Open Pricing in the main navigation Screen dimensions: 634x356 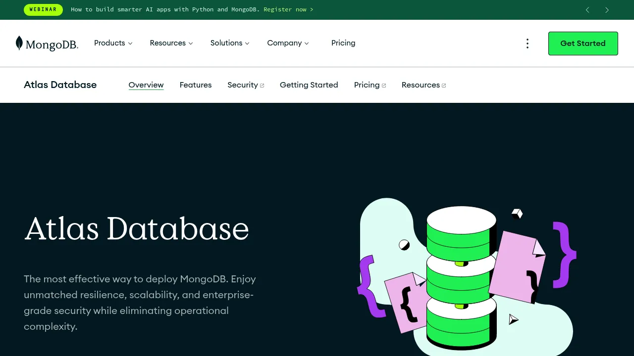343,43
